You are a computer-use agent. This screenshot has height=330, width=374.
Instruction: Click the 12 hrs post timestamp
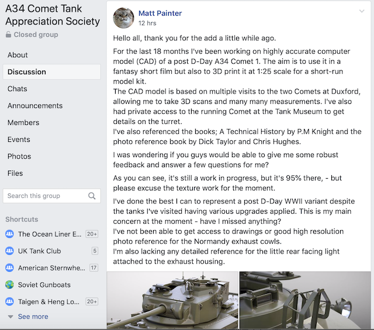pyautogui.click(x=147, y=24)
